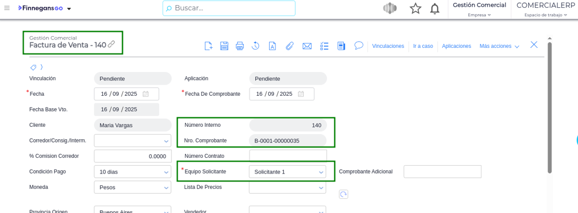Viewport: 578px width, 213px height.
Task: Save the invoice with the diskette icon
Action: pos(224,46)
